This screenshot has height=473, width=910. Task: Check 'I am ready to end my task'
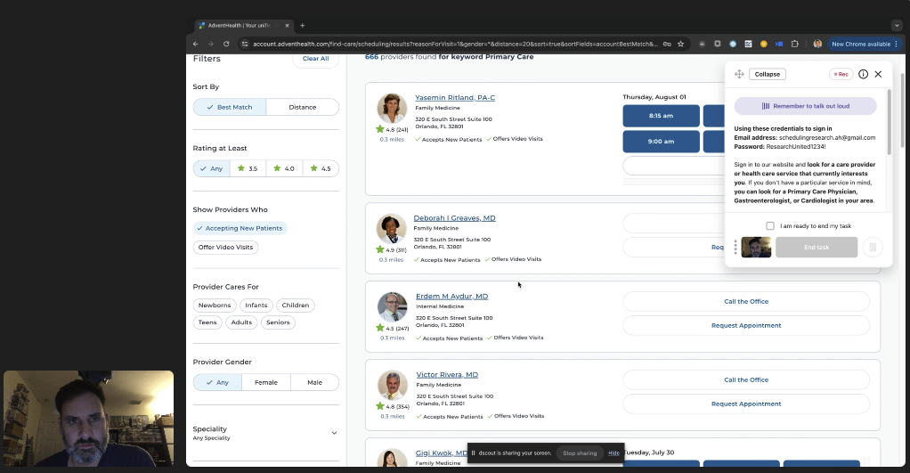[770, 225]
